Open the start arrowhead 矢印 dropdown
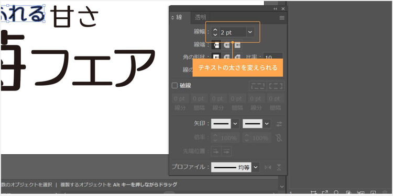Viewport: 393px width, 196px height. pos(235,124)
